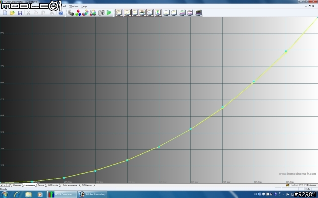Switch to Adobe Photoshop taskbar button
This screenshot has height=198, width=318.
coord(92,194)
